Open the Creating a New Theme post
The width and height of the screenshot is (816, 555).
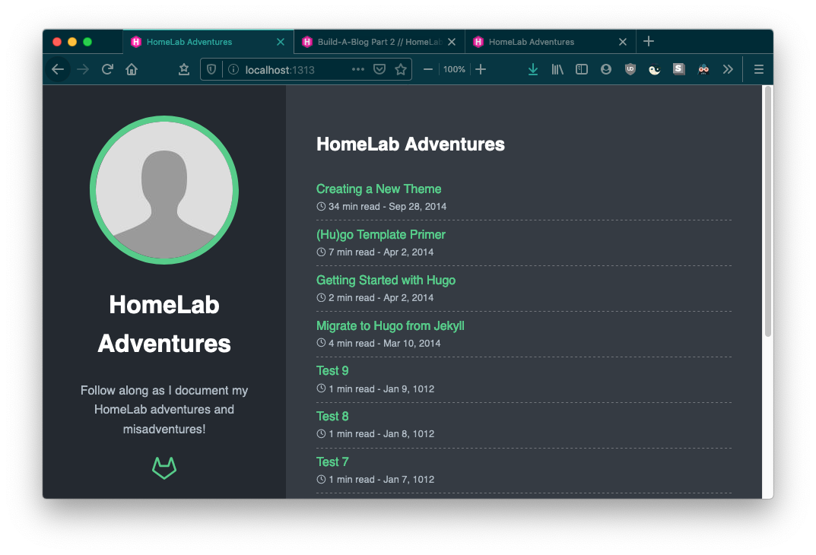pos(378,189)
